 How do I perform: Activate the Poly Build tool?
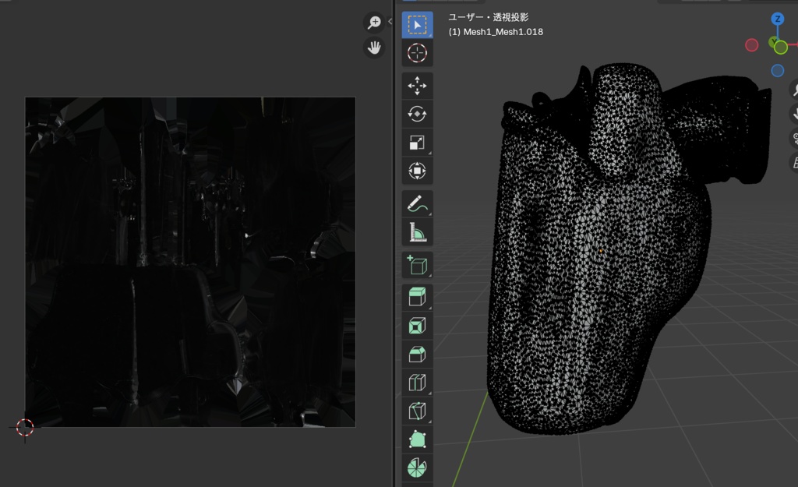click(x=417, y=439)
